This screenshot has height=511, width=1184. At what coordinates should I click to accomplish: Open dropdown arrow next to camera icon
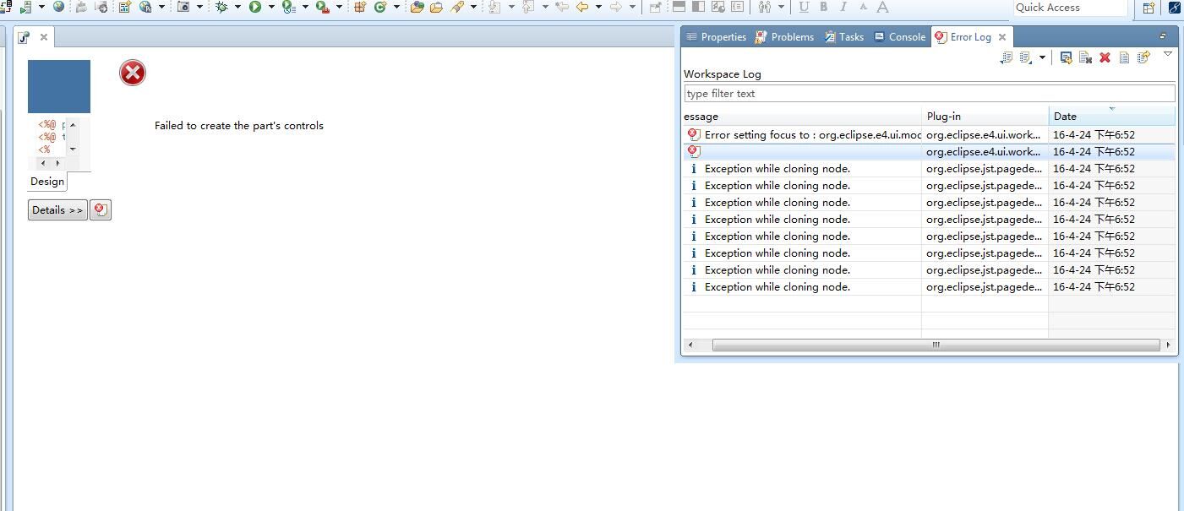(x=199, y=7)
